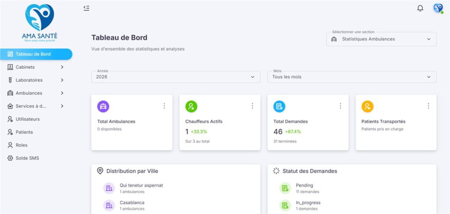Open the notifications bell
Image resolution: width=450 pixels, height=214 pixels.
[420, 8]
